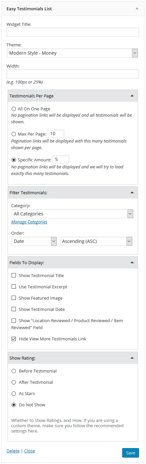Select the Max Per Page radio button
This screenshot has height=464, width=146.
tap(14, 134)
